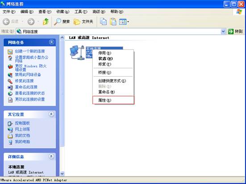Open the Search (搜索) toolbar button
Screen dimensions: 246x184
pyautogui.click(x=62, y=22)
